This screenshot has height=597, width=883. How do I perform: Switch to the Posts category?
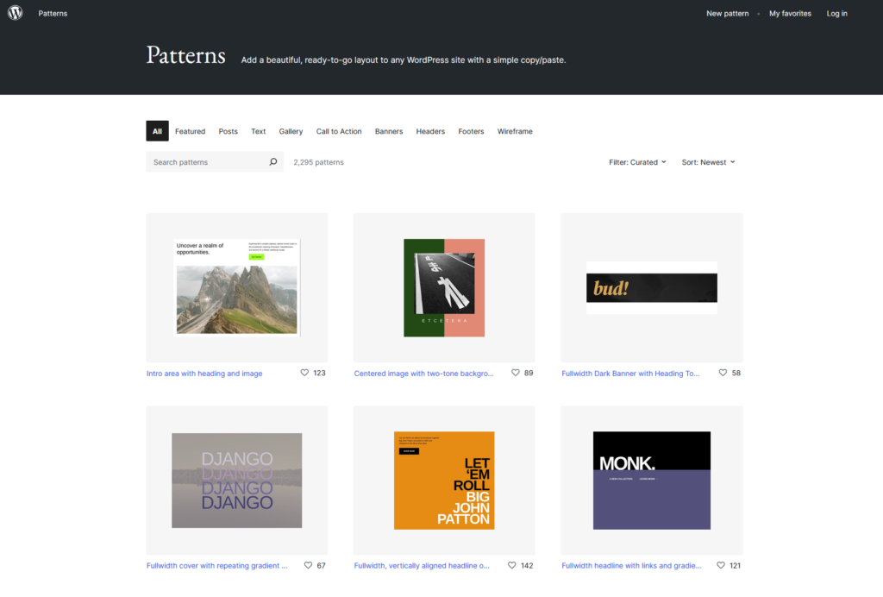pos(228,131)
